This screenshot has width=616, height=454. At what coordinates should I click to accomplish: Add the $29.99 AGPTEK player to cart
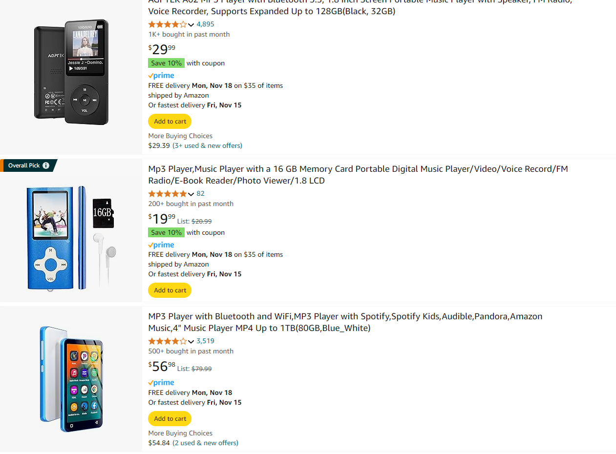pyautogui.click(x=170, y=122)
